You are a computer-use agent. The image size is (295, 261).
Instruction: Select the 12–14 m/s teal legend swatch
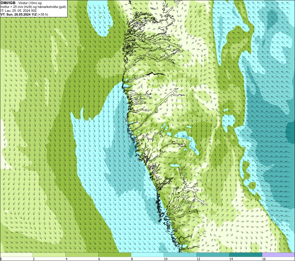[x=213, y=255]
